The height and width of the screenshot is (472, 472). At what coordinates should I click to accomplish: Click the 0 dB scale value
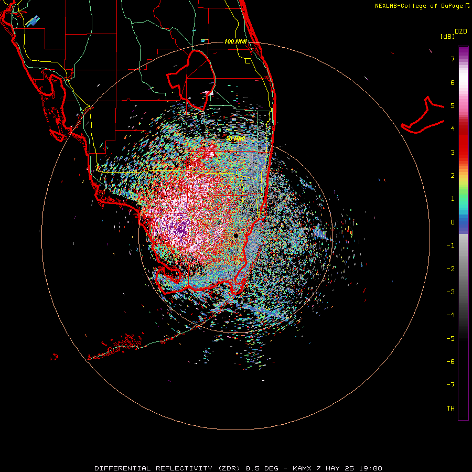click(453, 222)
